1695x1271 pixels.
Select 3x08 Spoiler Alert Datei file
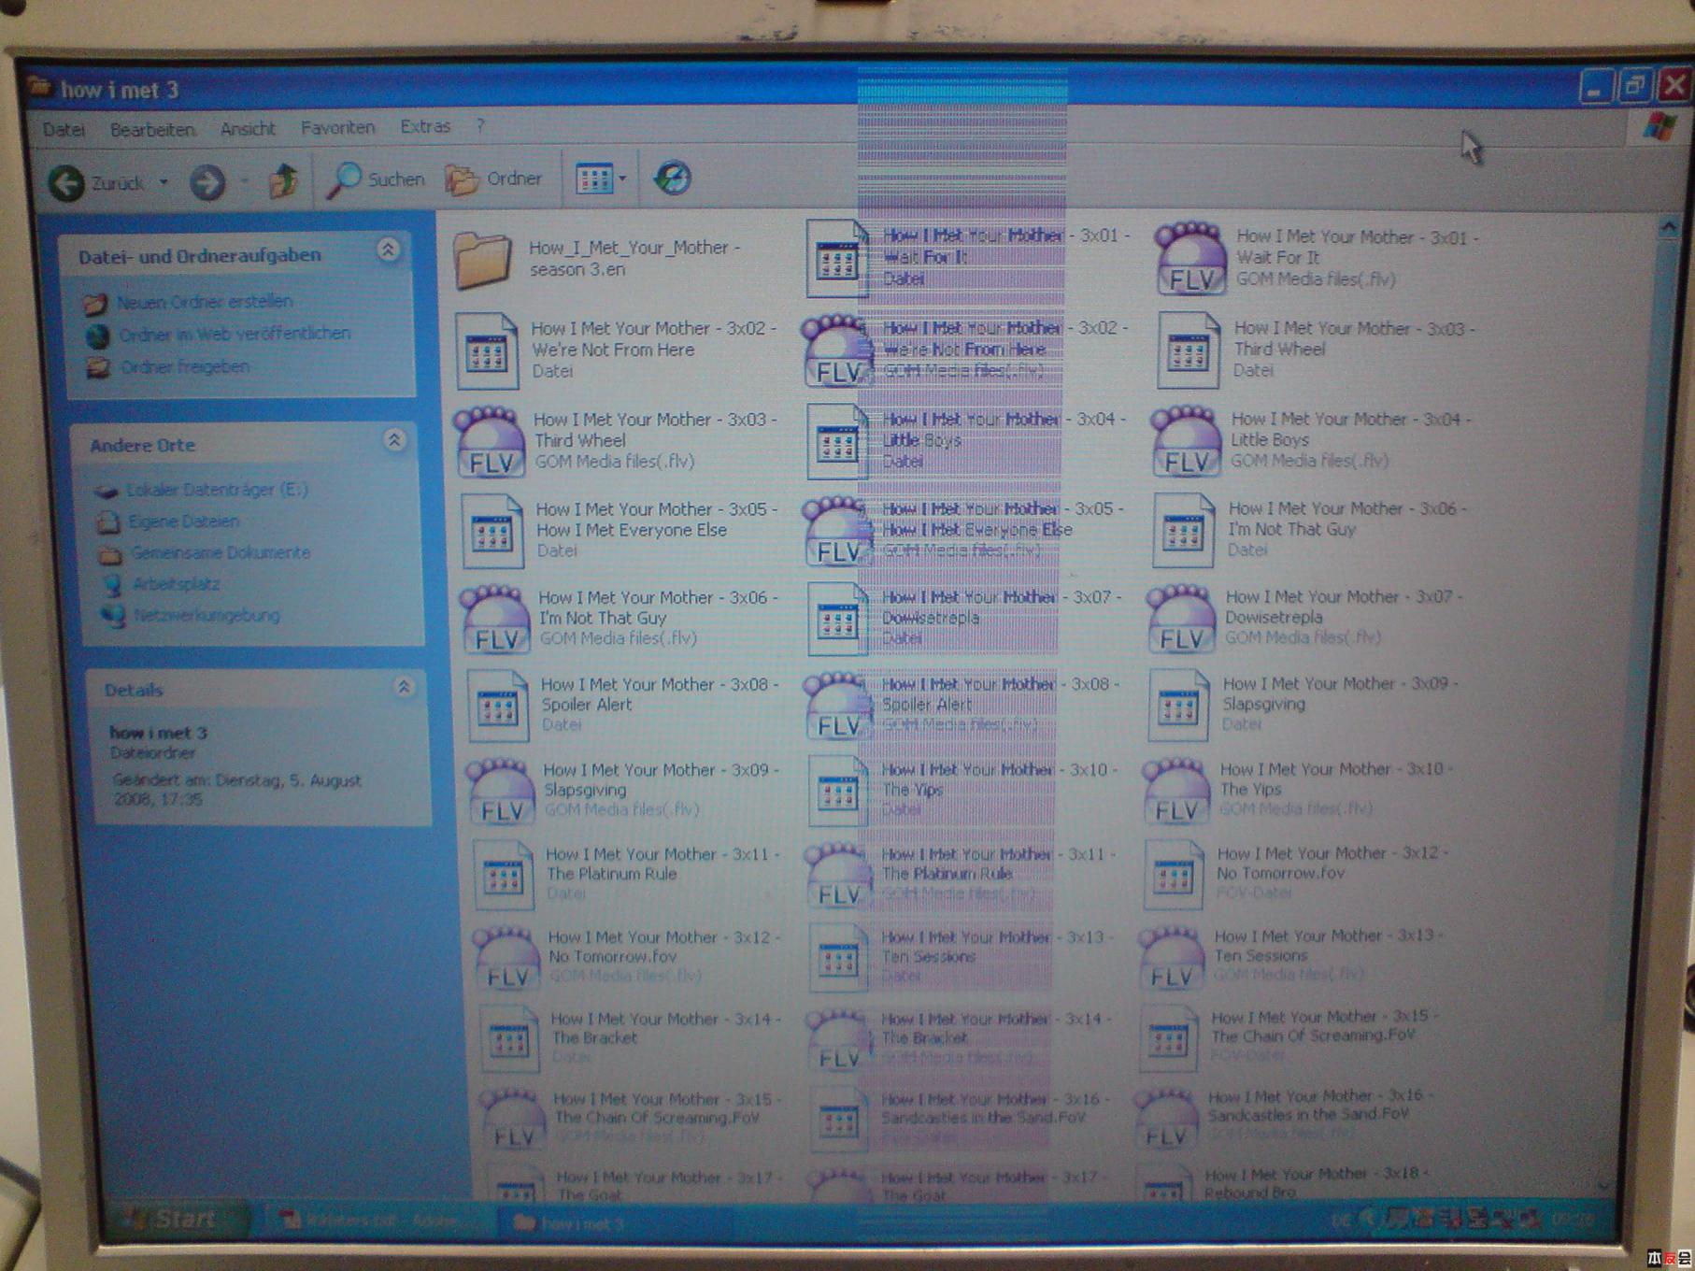coord(623,705)
